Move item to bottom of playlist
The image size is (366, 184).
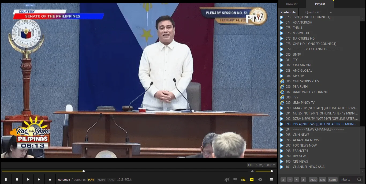tap(303, 179)
